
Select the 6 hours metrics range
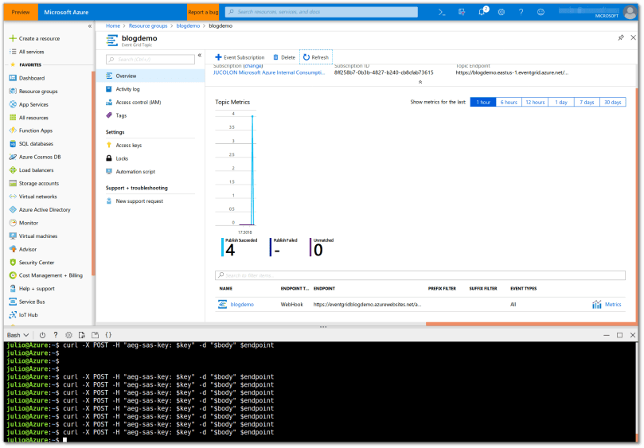click(509, 102)
